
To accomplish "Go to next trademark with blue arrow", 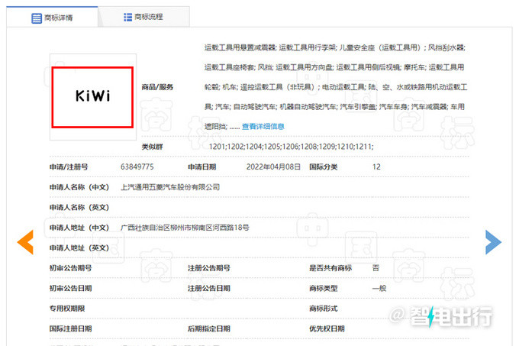I will 493,242.
